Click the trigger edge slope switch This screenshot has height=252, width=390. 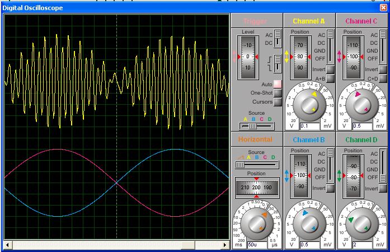(278, 63)
